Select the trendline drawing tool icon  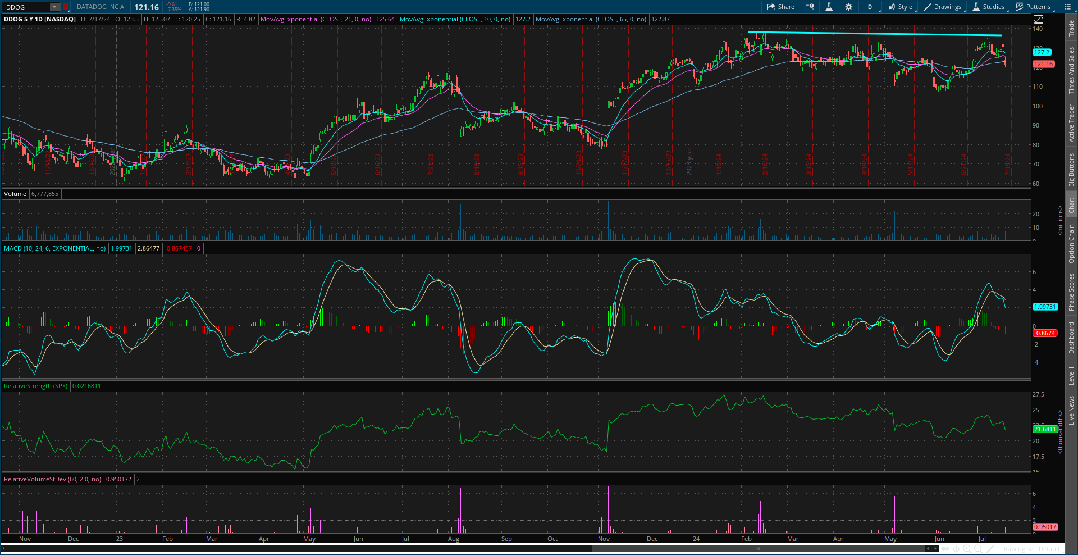point(990,549)
